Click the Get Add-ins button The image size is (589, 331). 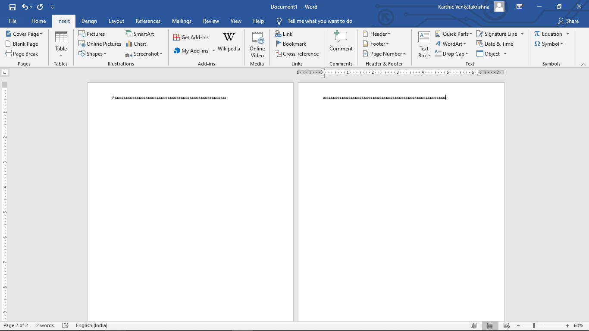[191, 37]
